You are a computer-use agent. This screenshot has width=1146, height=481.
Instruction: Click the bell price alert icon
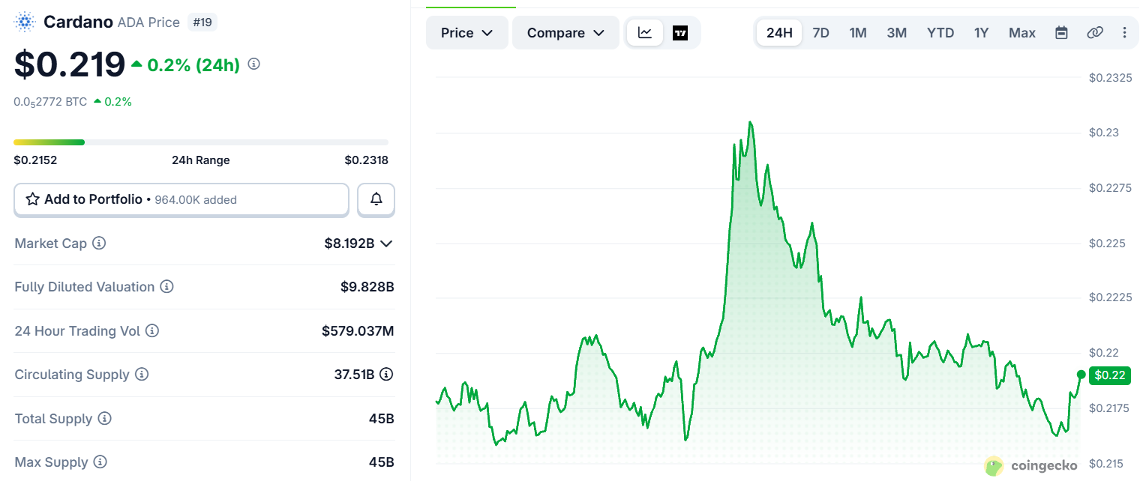point(376,199)
